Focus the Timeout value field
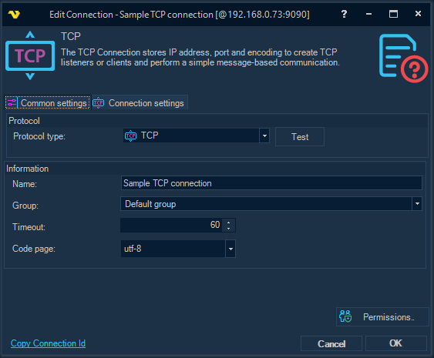The width and height of the screenshot is (434, 358). [x=172, y=225]
